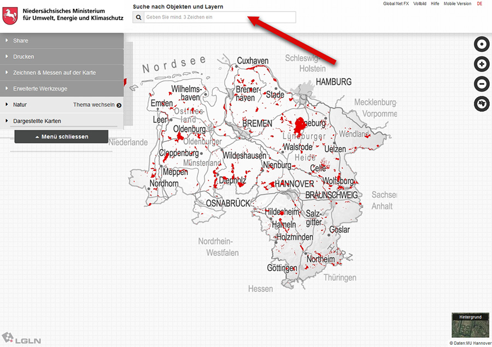This screenshot has width=492, height=347.
Task: Expand the Natur theme section
Action: click(20, 105)
